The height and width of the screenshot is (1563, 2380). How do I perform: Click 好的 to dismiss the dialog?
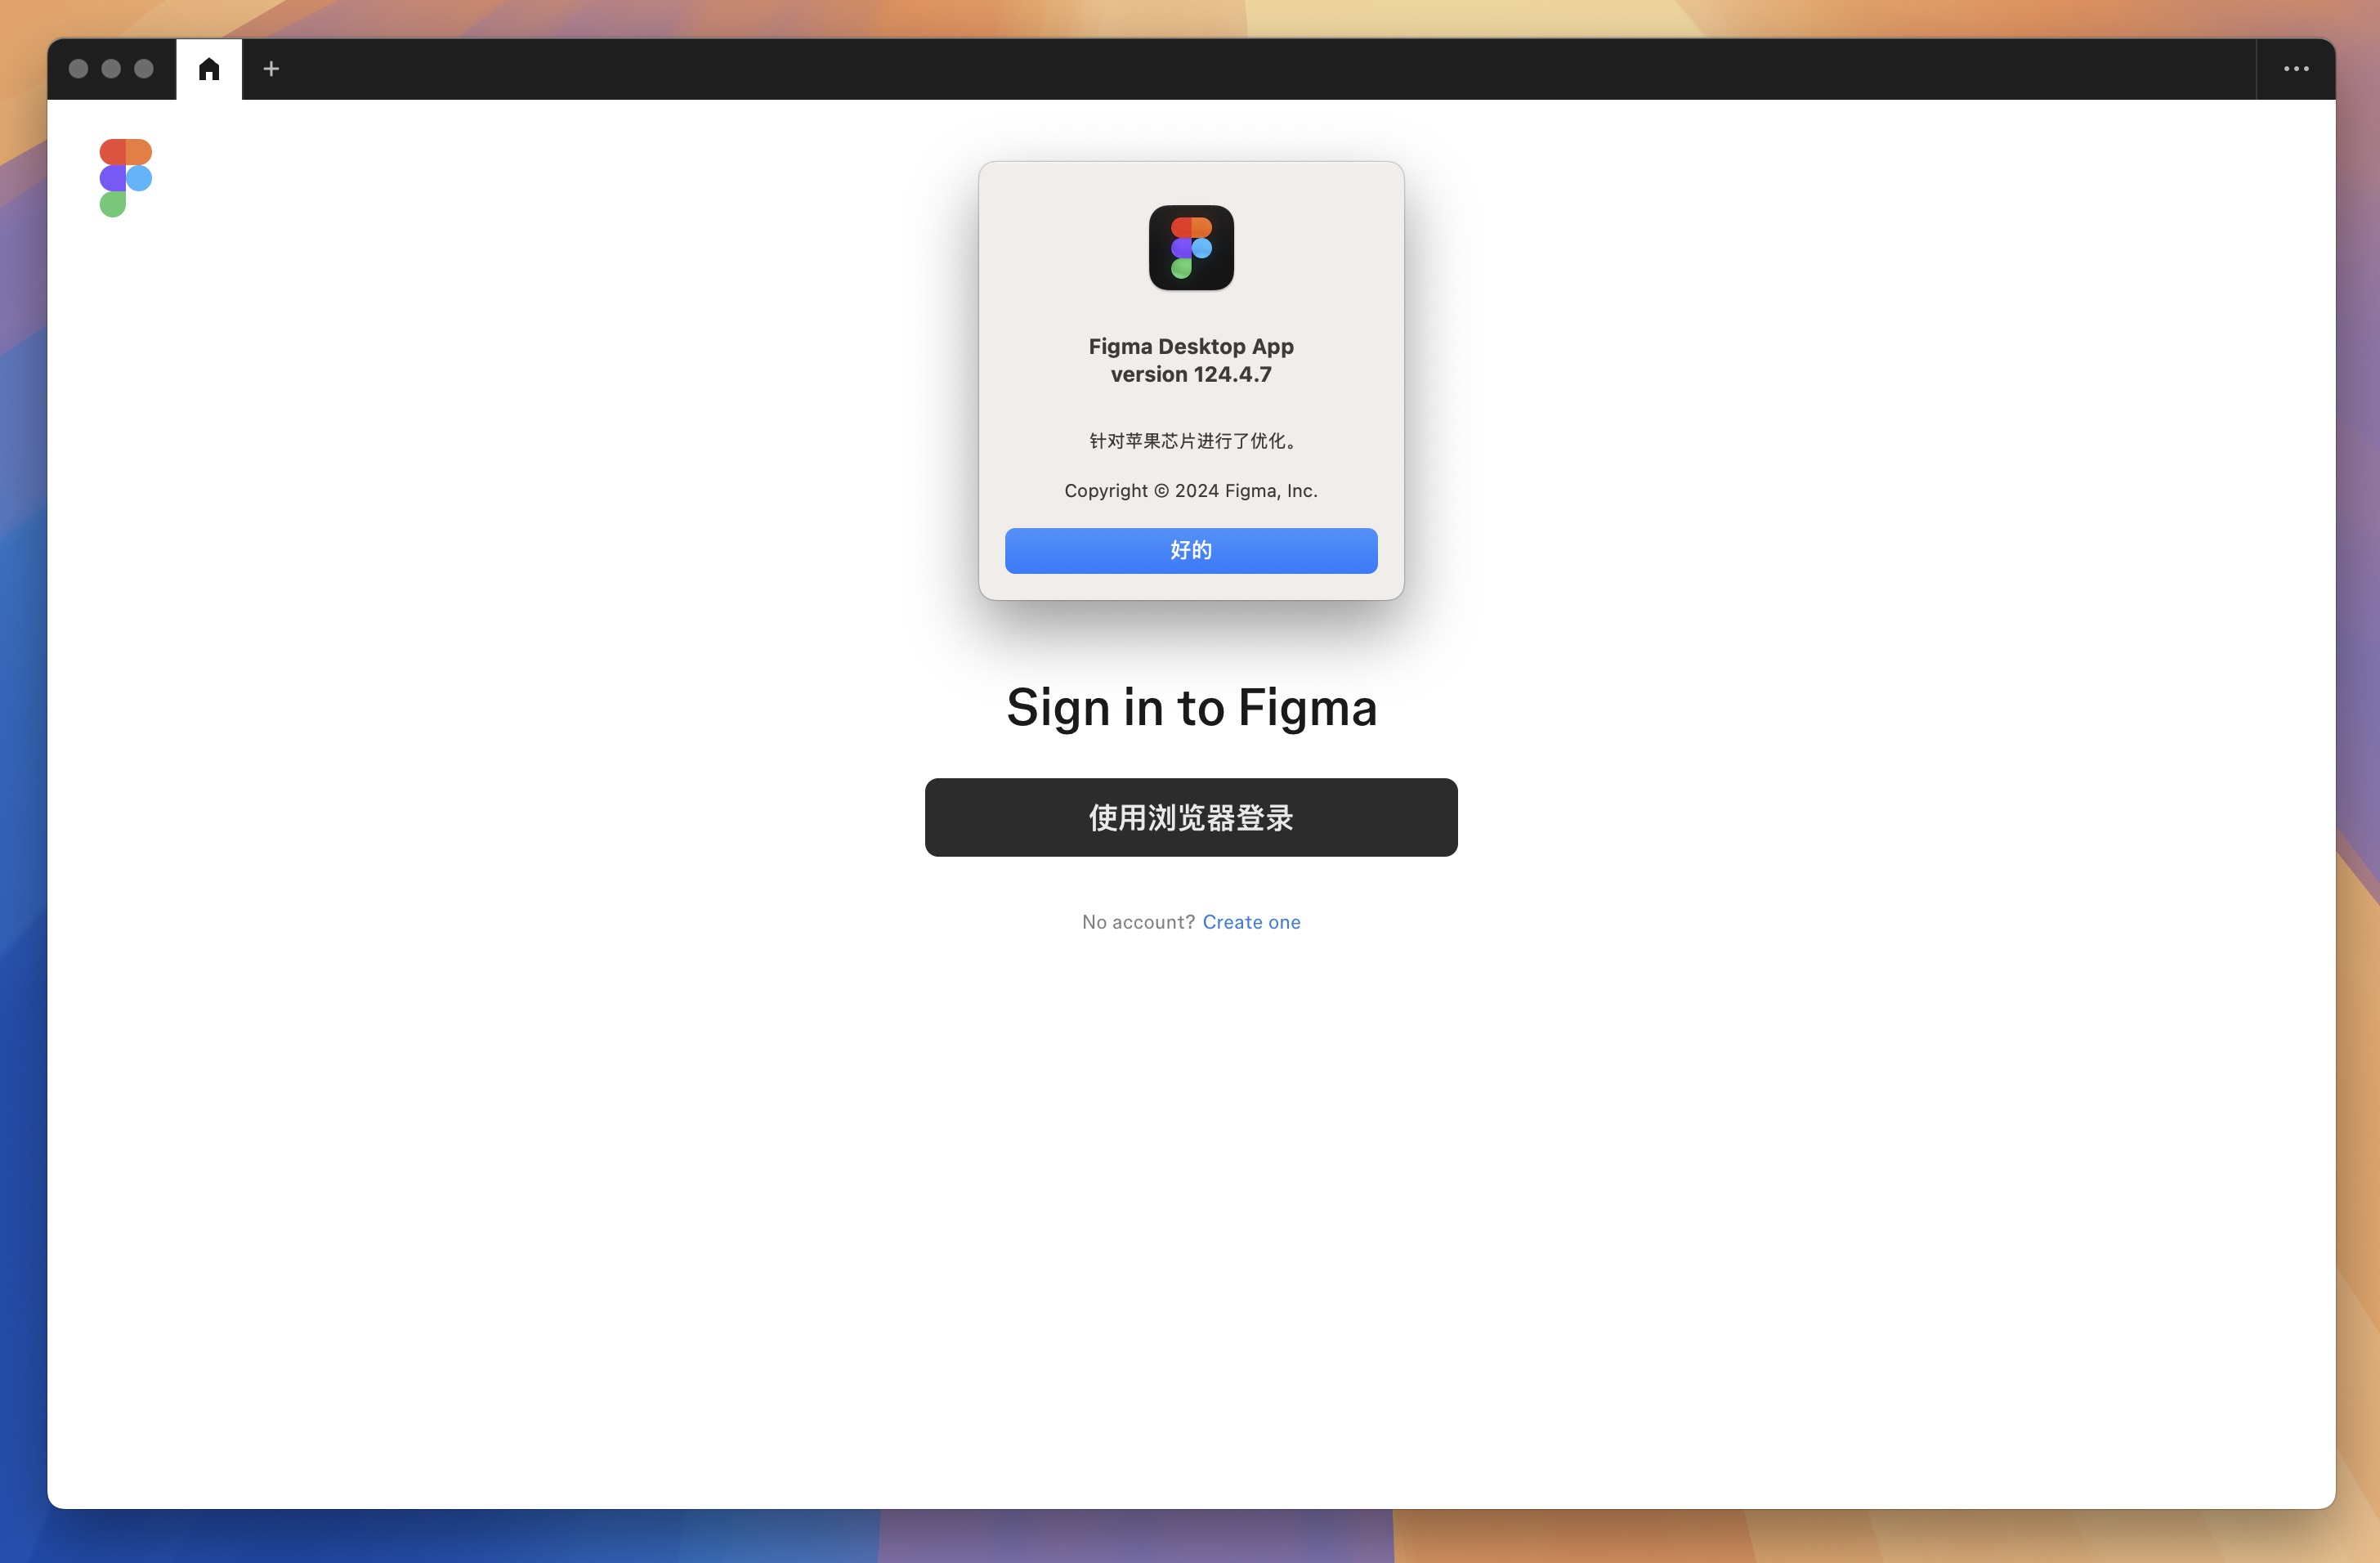(1191, 549)
